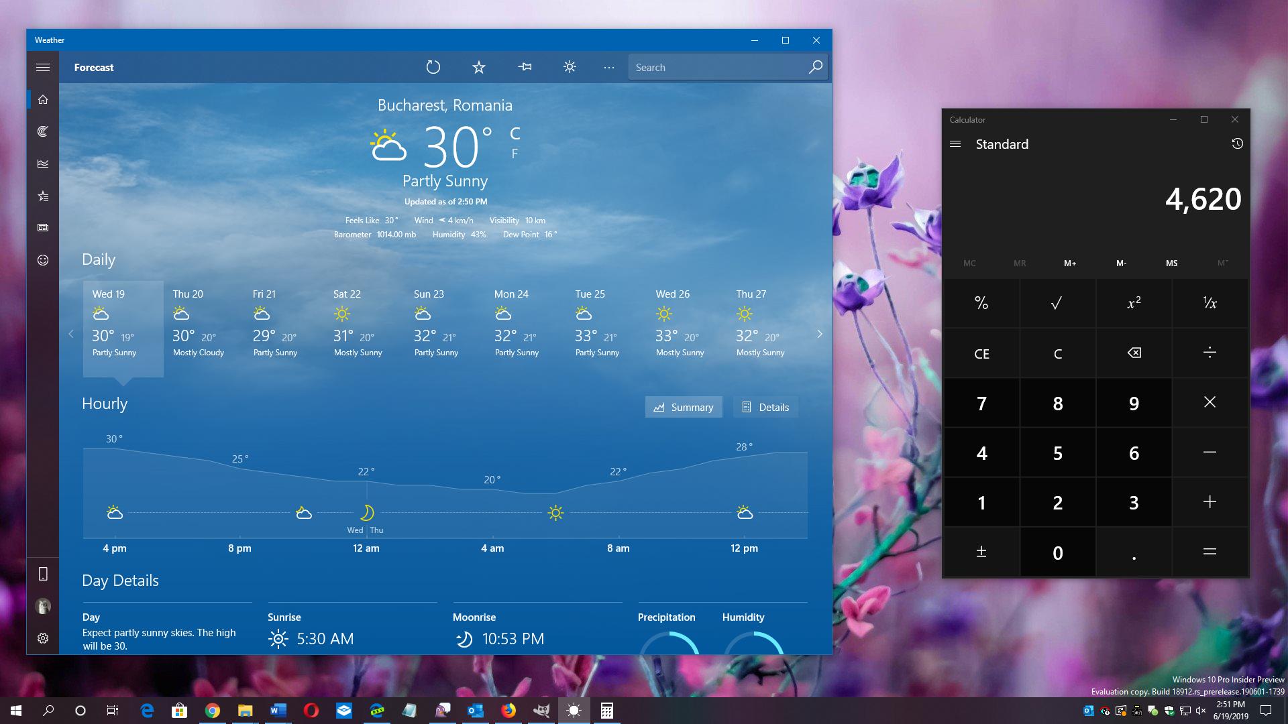
Task: Open the Send Feedback smiley icon
Action: [43, 260]
